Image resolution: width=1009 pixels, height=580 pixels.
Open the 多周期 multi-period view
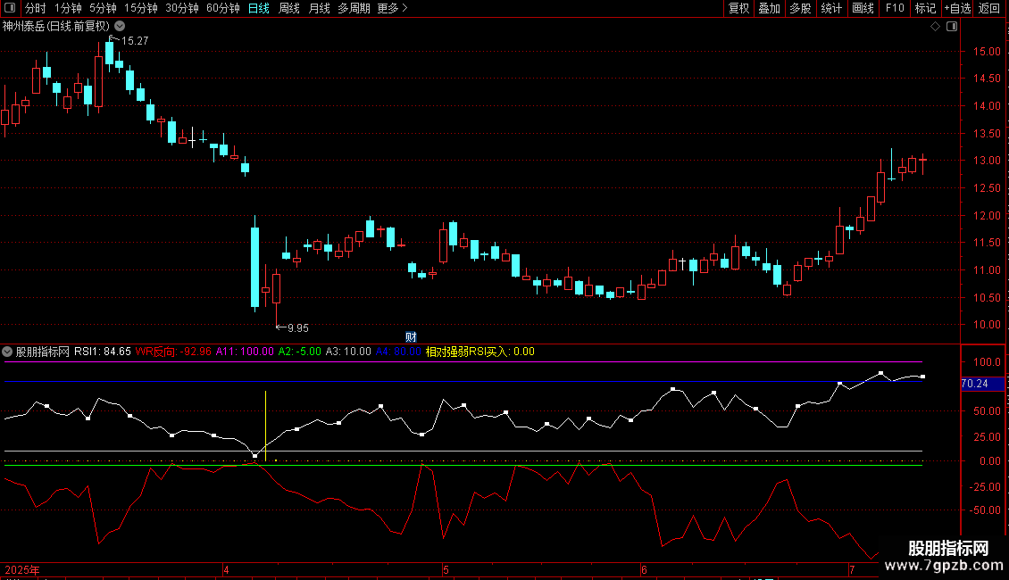[x=354, y=8]
